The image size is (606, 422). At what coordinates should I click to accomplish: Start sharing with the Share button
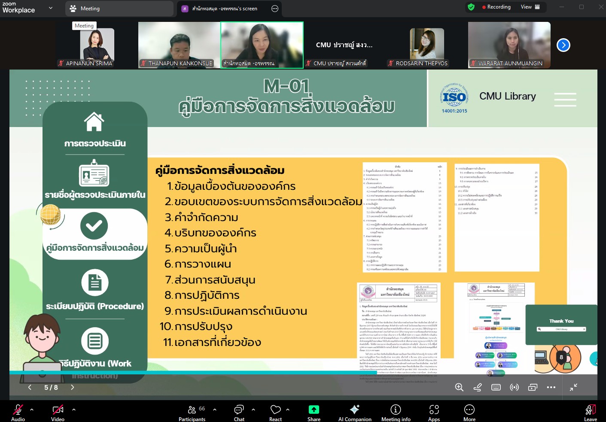(314, 410)
